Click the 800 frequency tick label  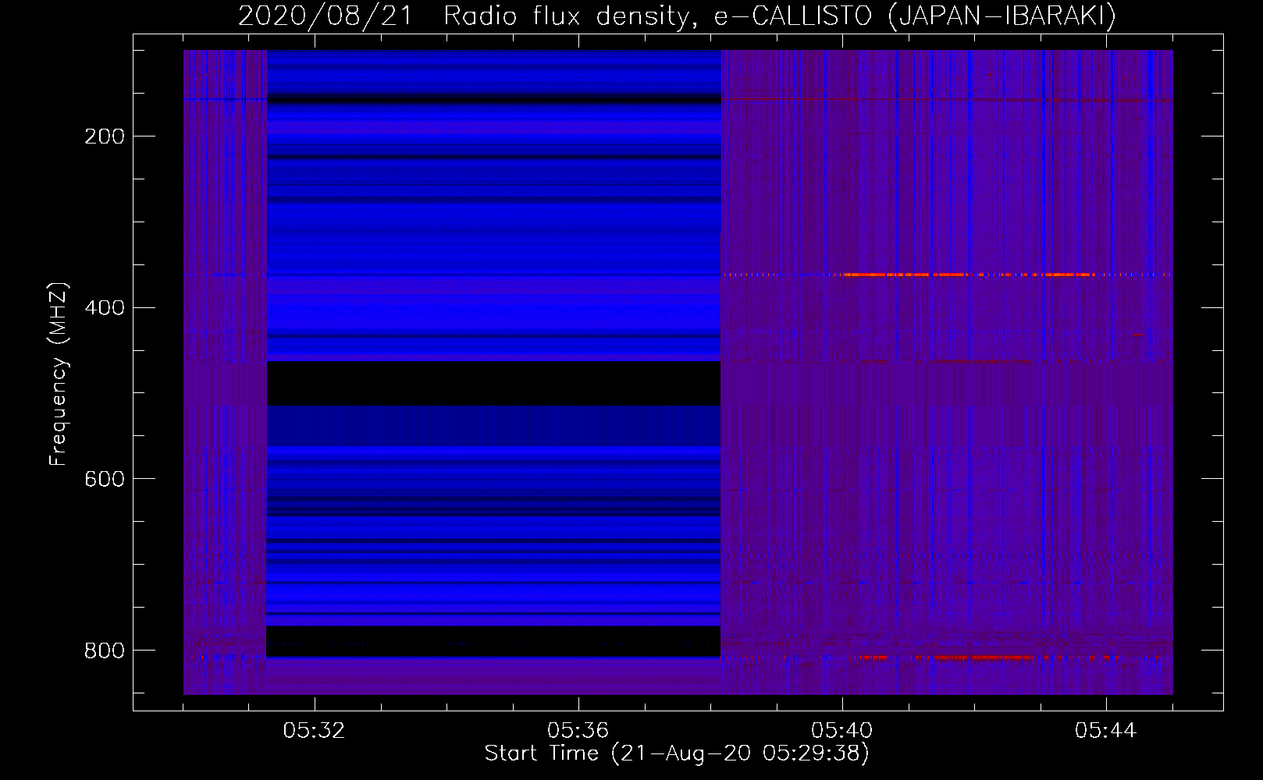[105, 651]
